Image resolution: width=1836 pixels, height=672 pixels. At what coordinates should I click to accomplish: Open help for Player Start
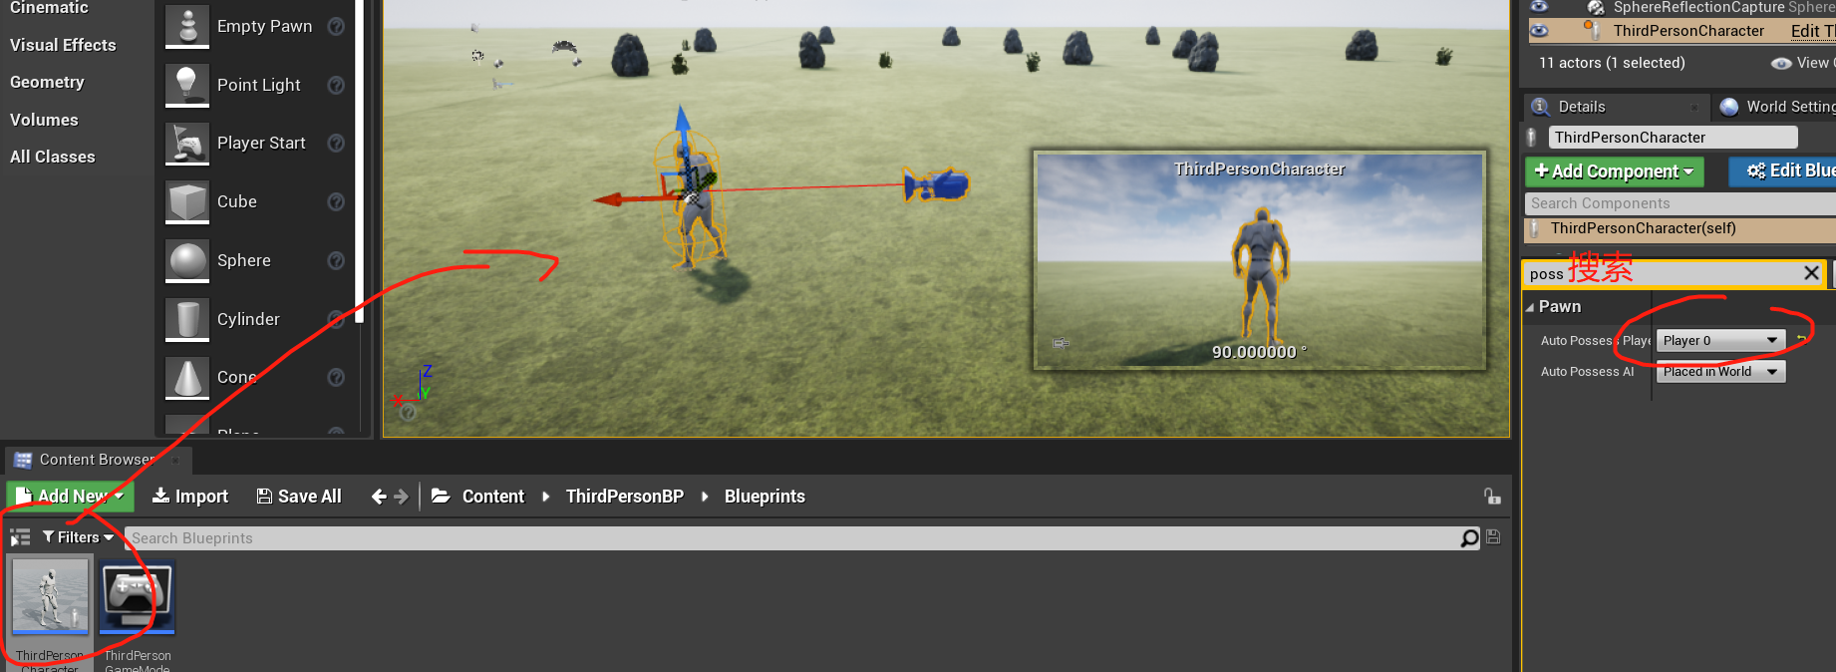click(336, 144)
